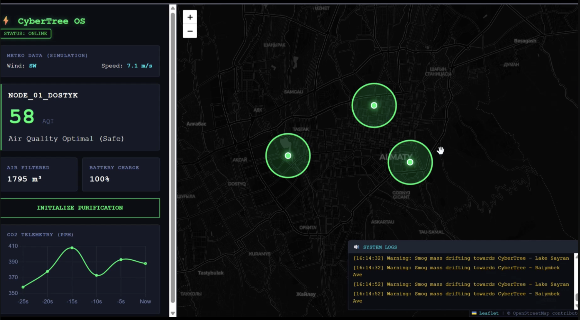Click the CO2 chart data point at -25s
Screen dimensions: 580x320
(23, 287)
